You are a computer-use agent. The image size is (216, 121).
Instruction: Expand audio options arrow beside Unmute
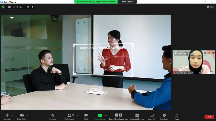tap(12, 115)
